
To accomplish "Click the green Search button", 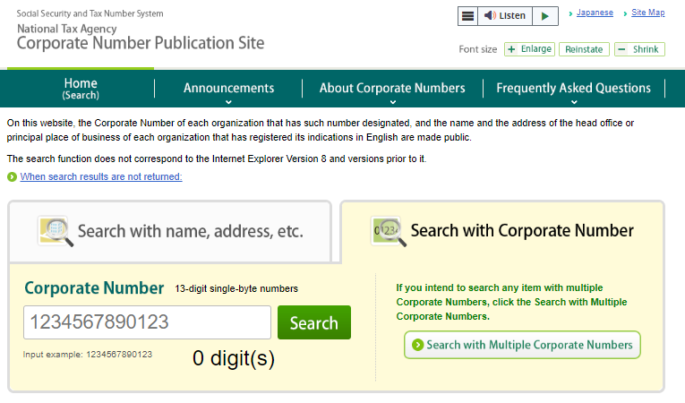I will pyautogui.click(x=314, y=322).
